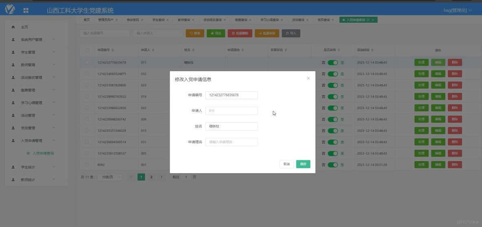482x227 pixels.
Task: Click the user icon beside 党员管理
Action: [13, 128]
